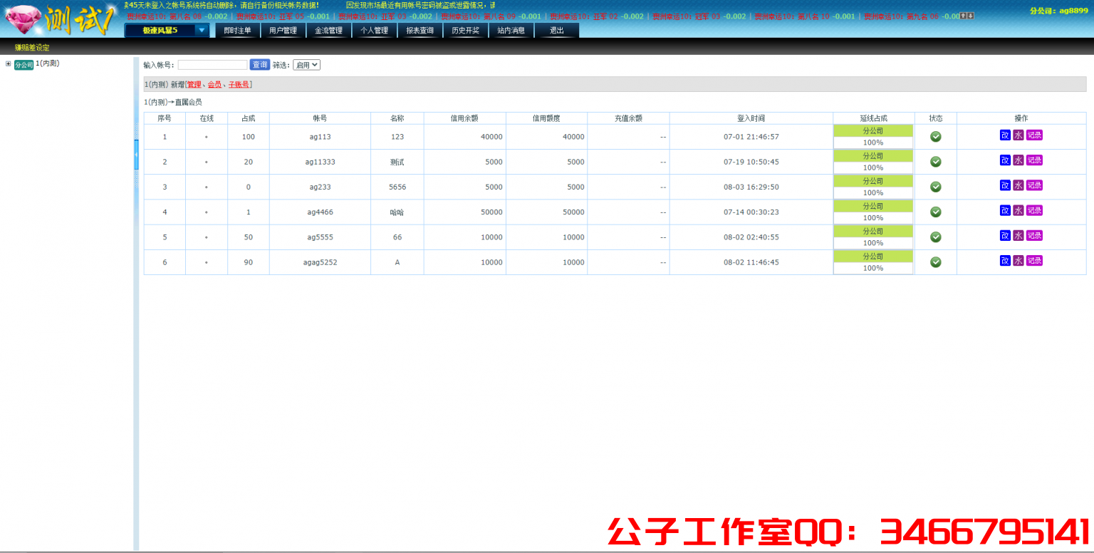1094x553 pixels.
Task: Click the 帐号 column header
Action: pyautogui.click(x=320, y=118)
